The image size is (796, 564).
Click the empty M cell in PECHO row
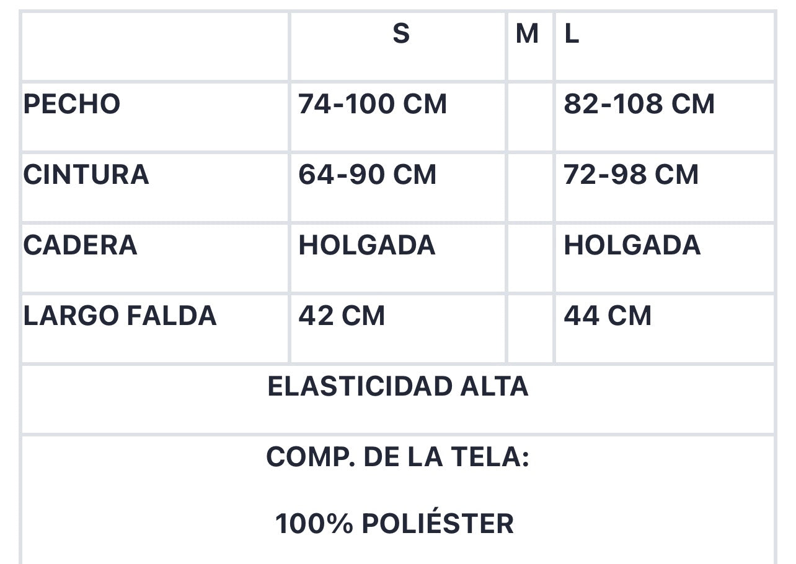coord(530,117)
